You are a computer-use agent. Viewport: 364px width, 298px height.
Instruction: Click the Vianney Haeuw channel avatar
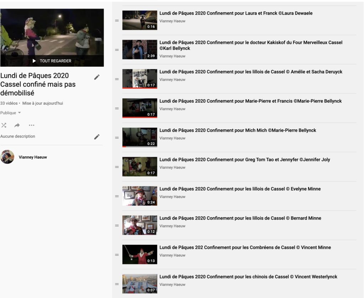7,157
